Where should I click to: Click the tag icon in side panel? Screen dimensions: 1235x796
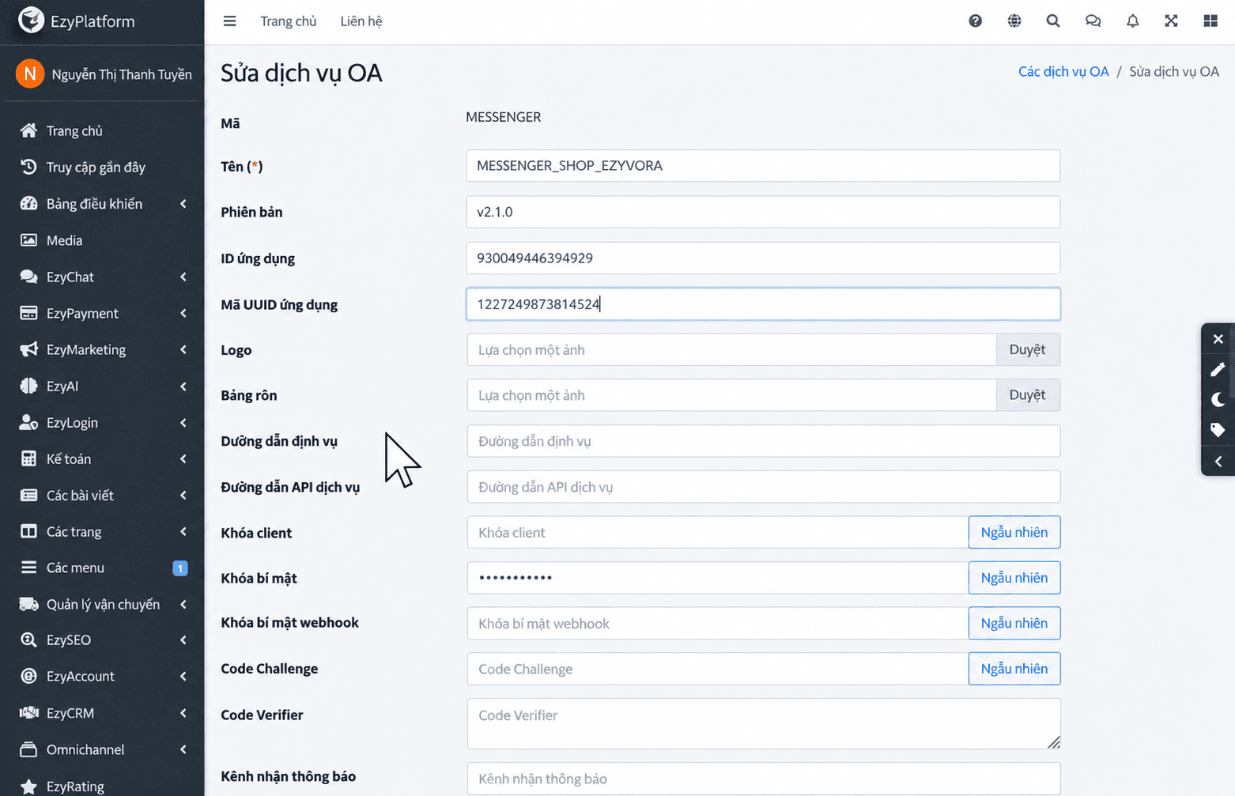(x=1218, y=430)
